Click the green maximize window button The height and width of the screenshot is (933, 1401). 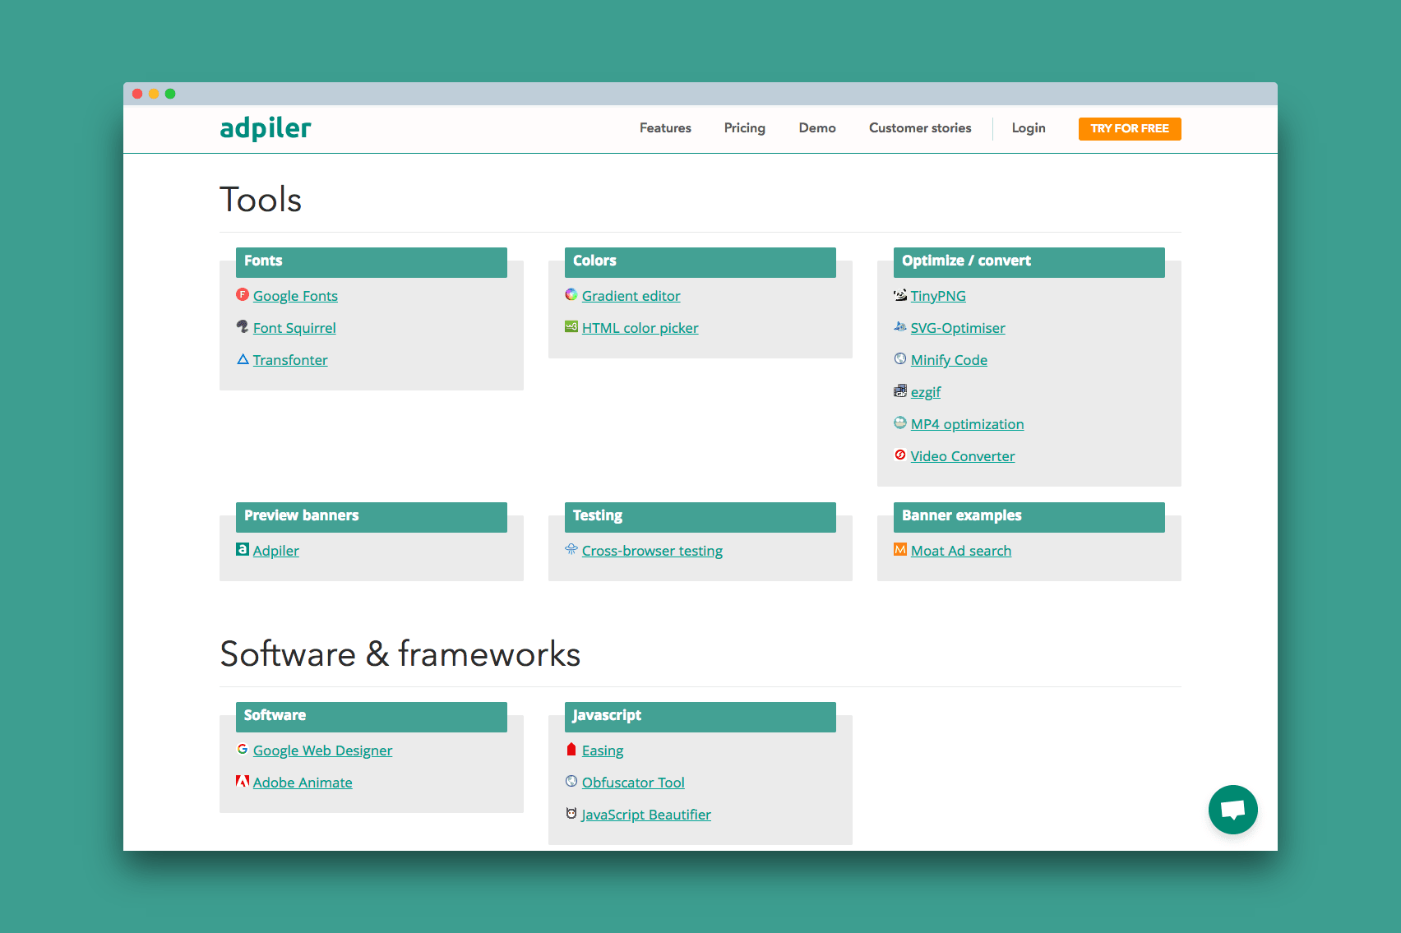point(170,94)
